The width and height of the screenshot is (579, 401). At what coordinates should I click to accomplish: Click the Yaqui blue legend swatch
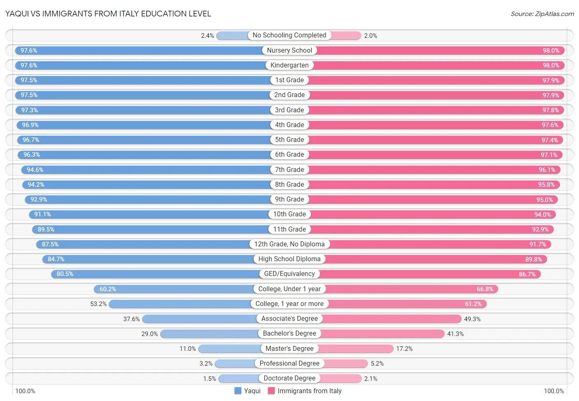[238, 391]
